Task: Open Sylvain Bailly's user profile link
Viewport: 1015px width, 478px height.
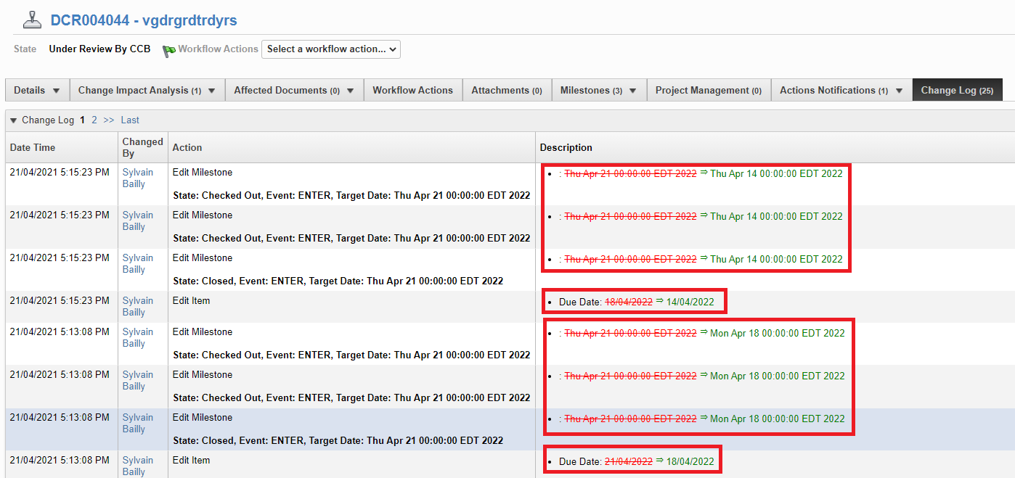Action: coord(137,178)
